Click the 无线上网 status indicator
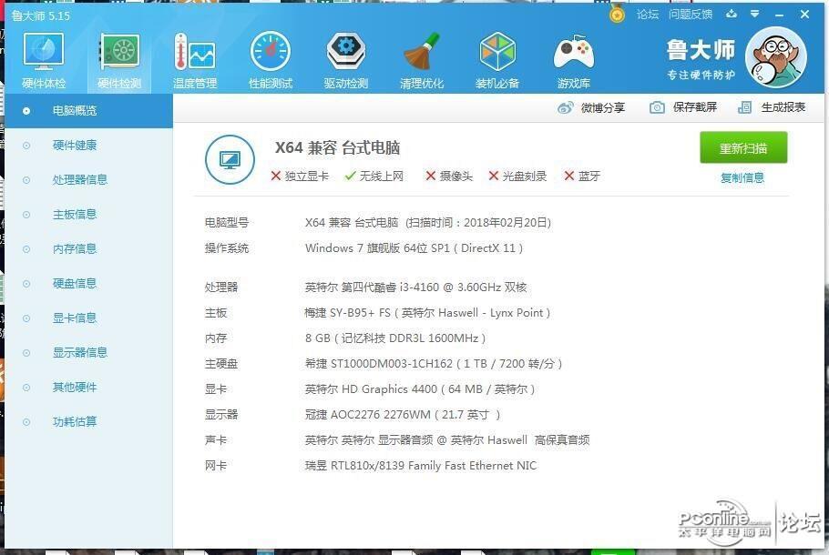 tap(374, 176)
